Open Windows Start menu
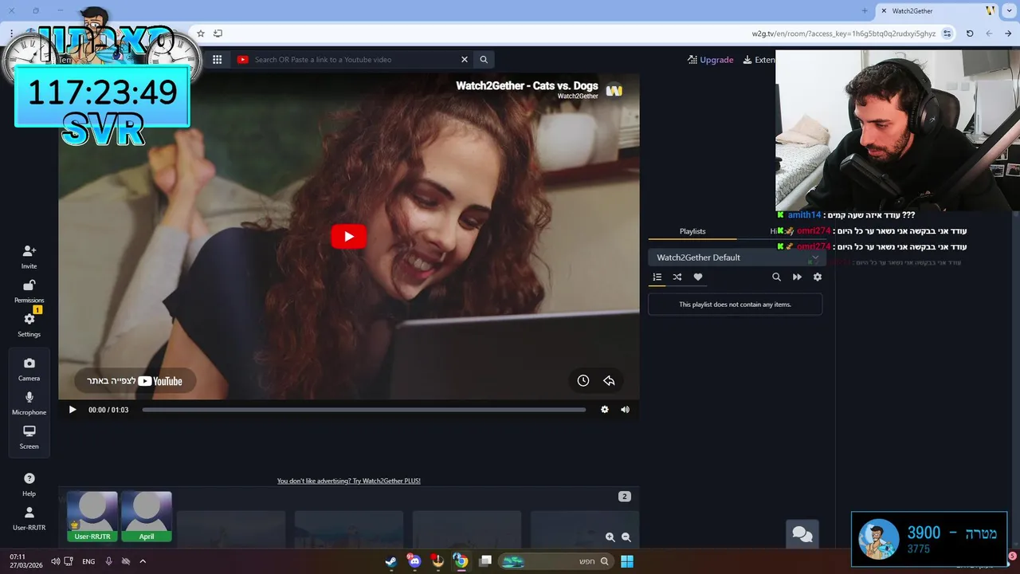The image size is (1020, 574). point(627,561)
